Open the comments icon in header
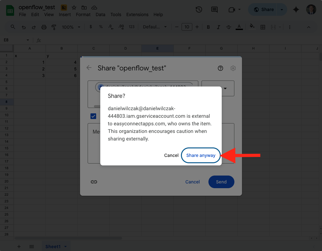Screen dimensions: 322x251 coord(214,9)
